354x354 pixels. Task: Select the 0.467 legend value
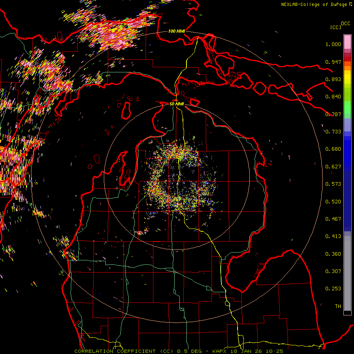(333, 219)
